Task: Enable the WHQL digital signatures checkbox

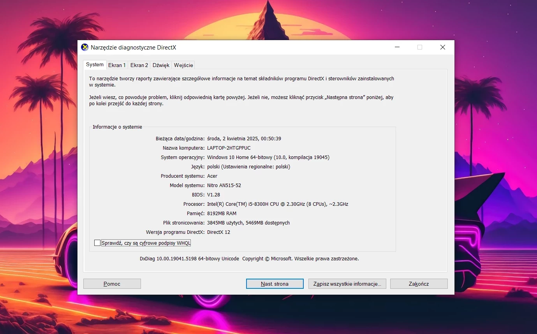Action: click(x=97, y=243)
